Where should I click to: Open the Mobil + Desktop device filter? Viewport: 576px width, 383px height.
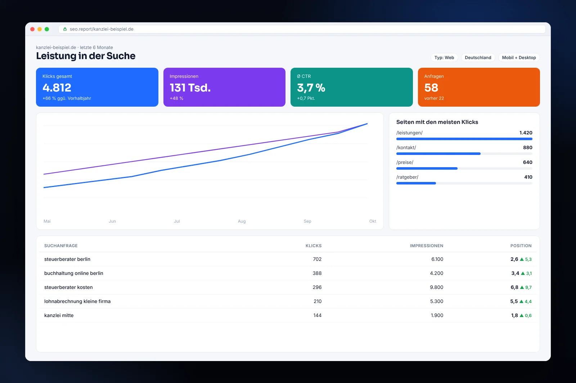(x=519, y=58)
